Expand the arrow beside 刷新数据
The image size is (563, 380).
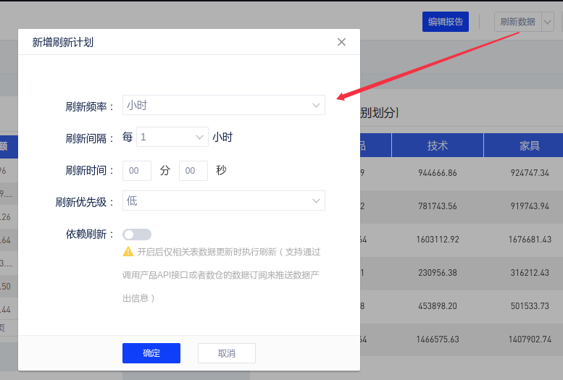[x=547, y=22]
